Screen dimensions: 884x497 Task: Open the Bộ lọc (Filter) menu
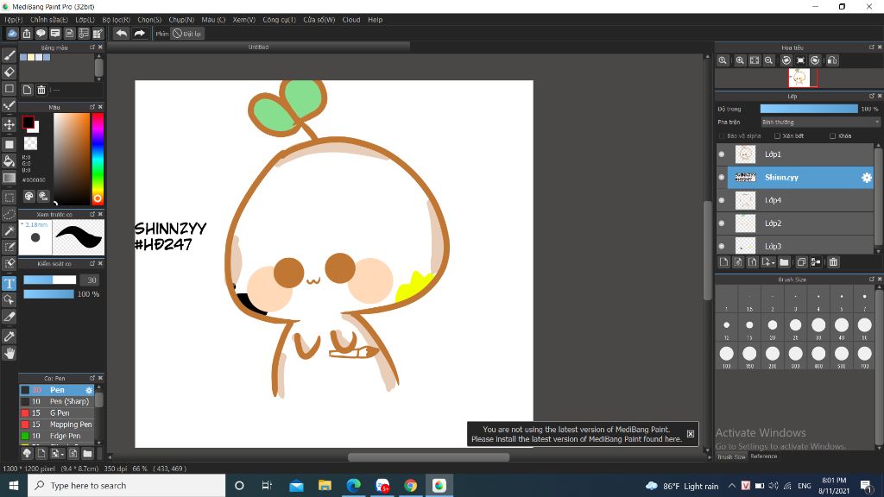[x=117, y=20]
